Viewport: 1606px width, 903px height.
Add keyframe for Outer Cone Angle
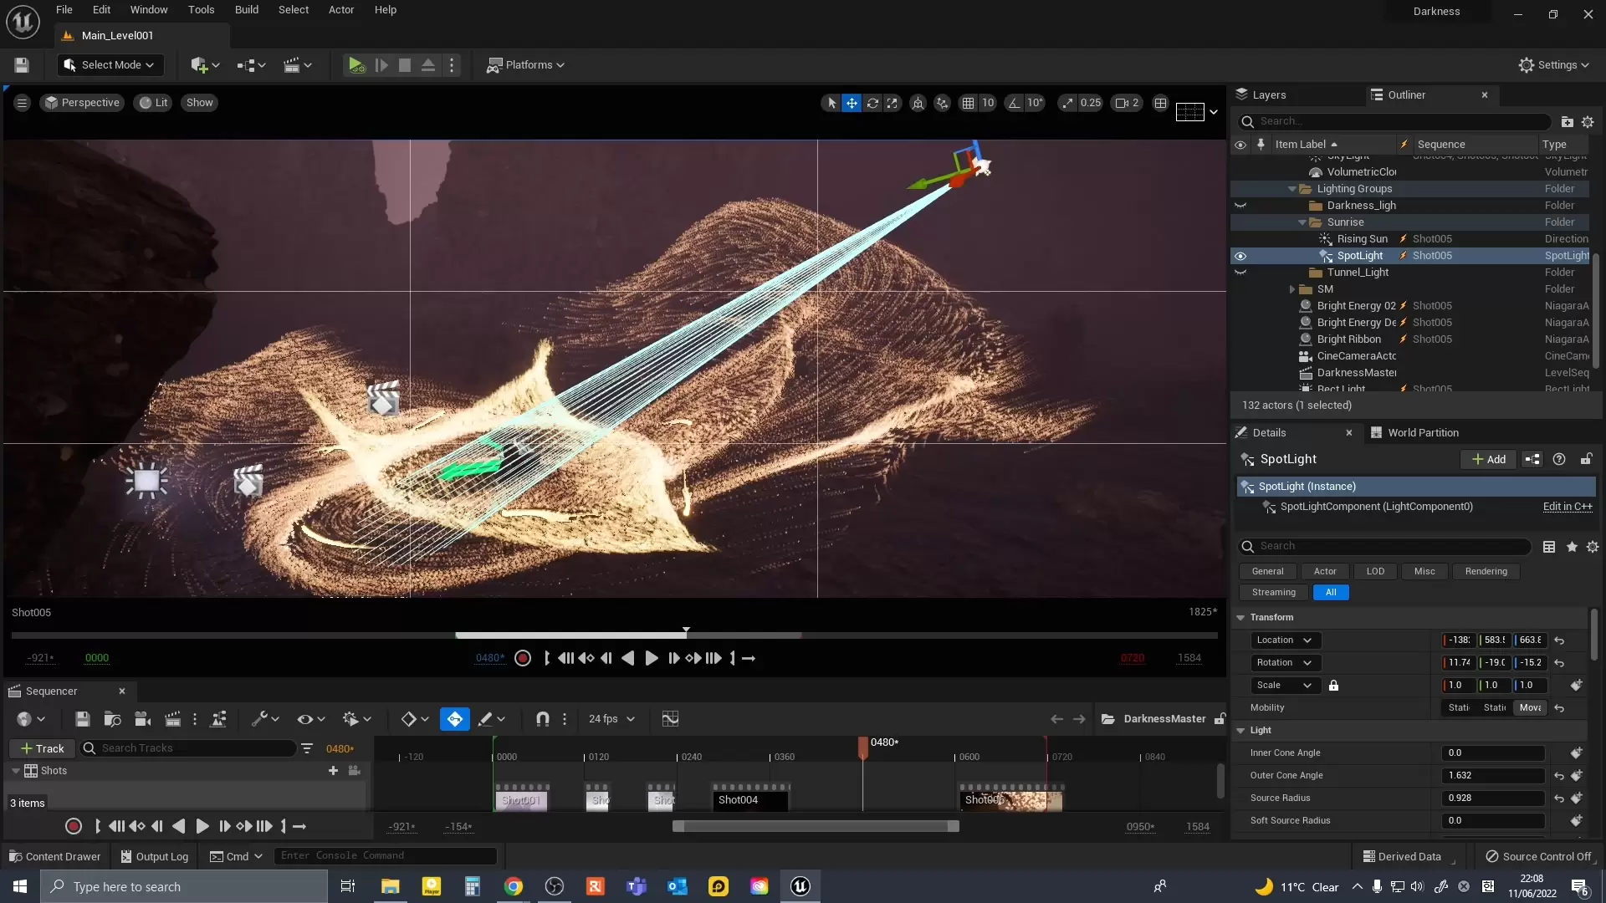(x=1576, y=776)
